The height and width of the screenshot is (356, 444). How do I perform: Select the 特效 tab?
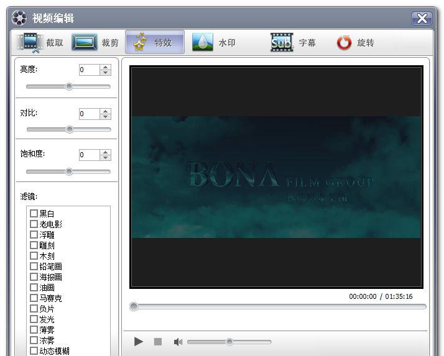coord(155,42)
